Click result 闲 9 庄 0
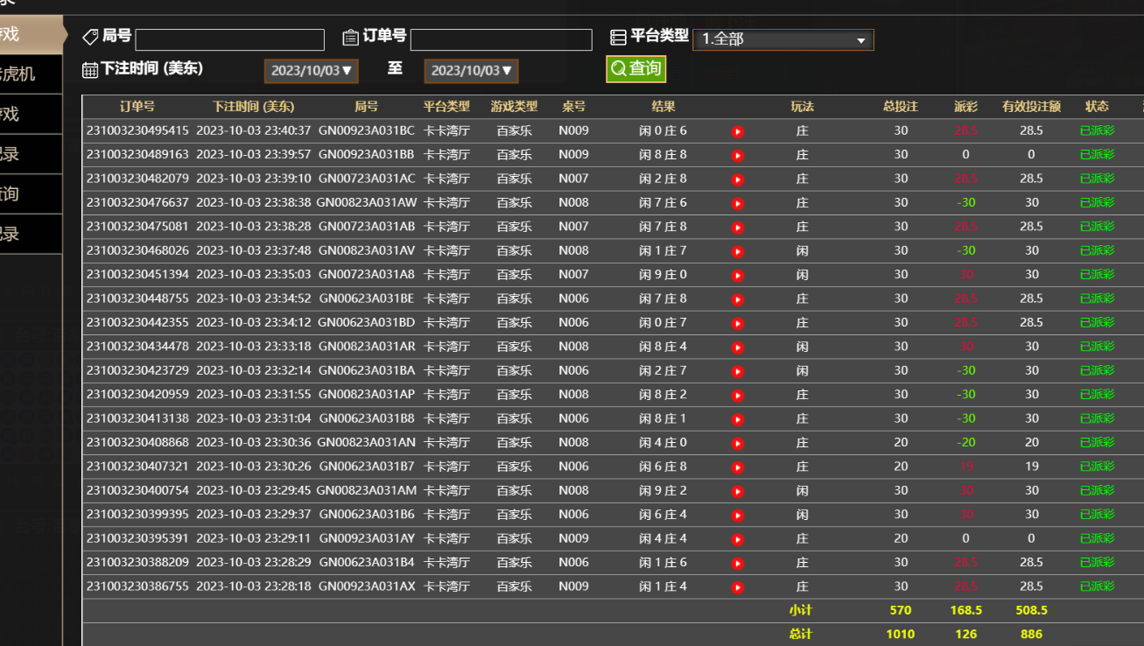The height and width of the screenshot is (646, 1144). [x=663, y=274]
